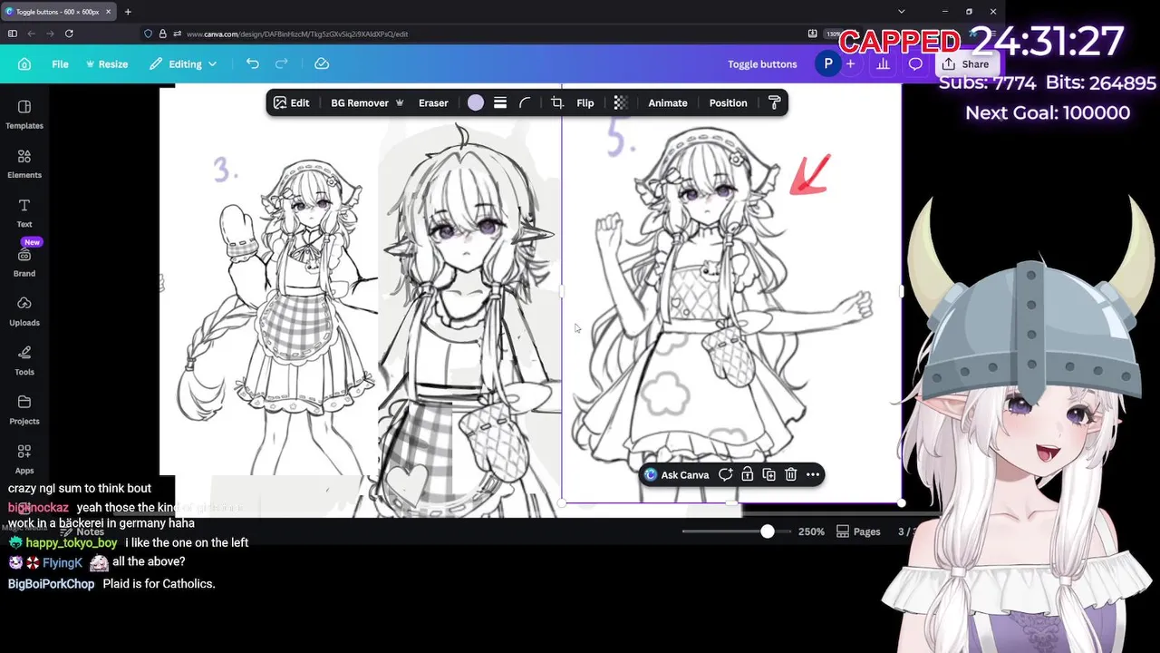Click the BG Remover button
The width and height of the screenshot is (1160, 653).
[366, 102]
